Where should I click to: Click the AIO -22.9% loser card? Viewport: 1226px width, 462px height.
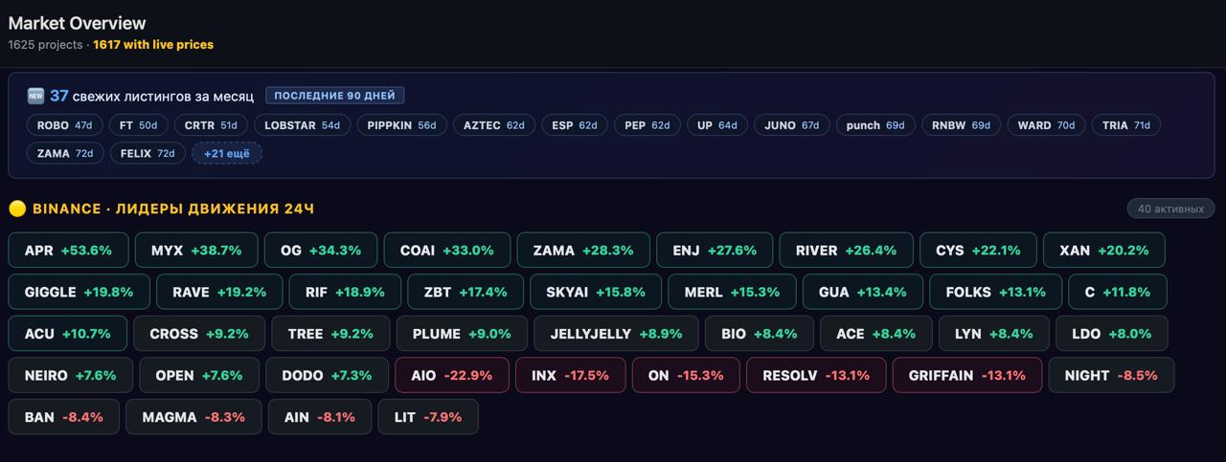451,376
